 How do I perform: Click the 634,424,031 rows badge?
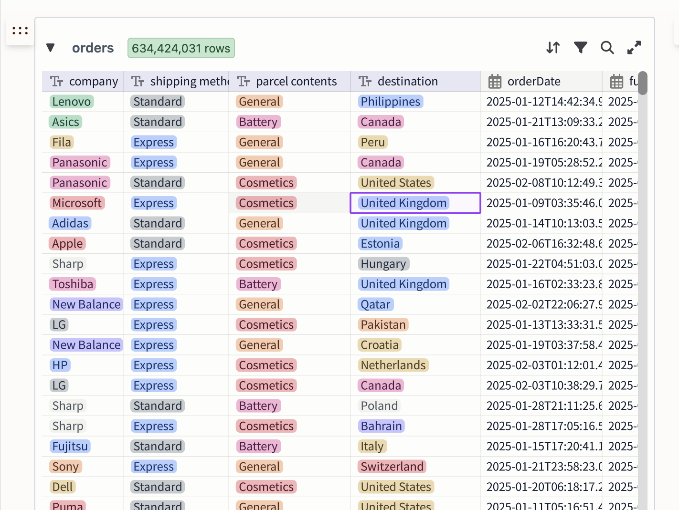181,48
